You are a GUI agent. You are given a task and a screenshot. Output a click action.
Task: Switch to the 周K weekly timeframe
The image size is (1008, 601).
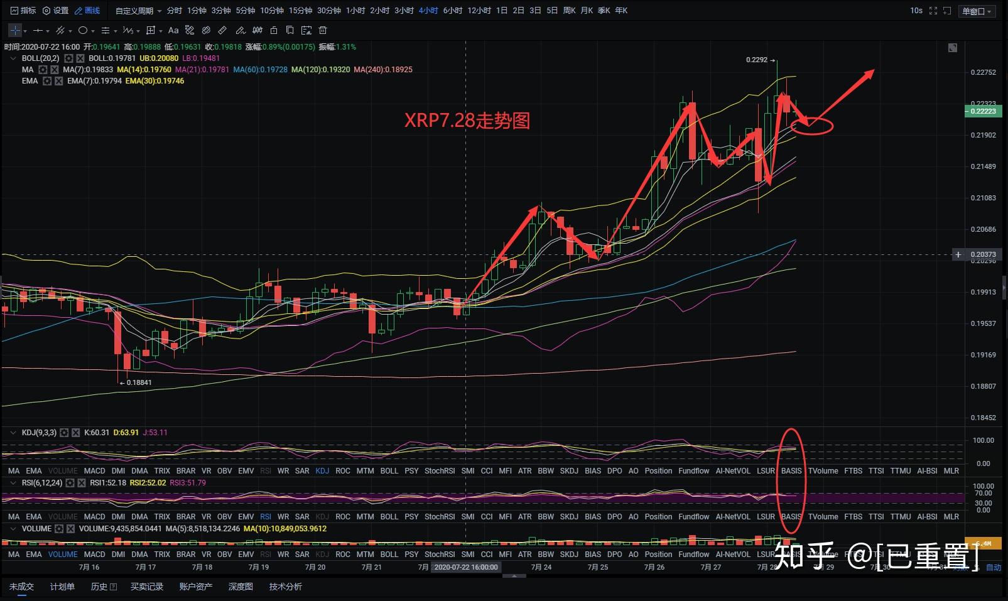pos(569,11)
